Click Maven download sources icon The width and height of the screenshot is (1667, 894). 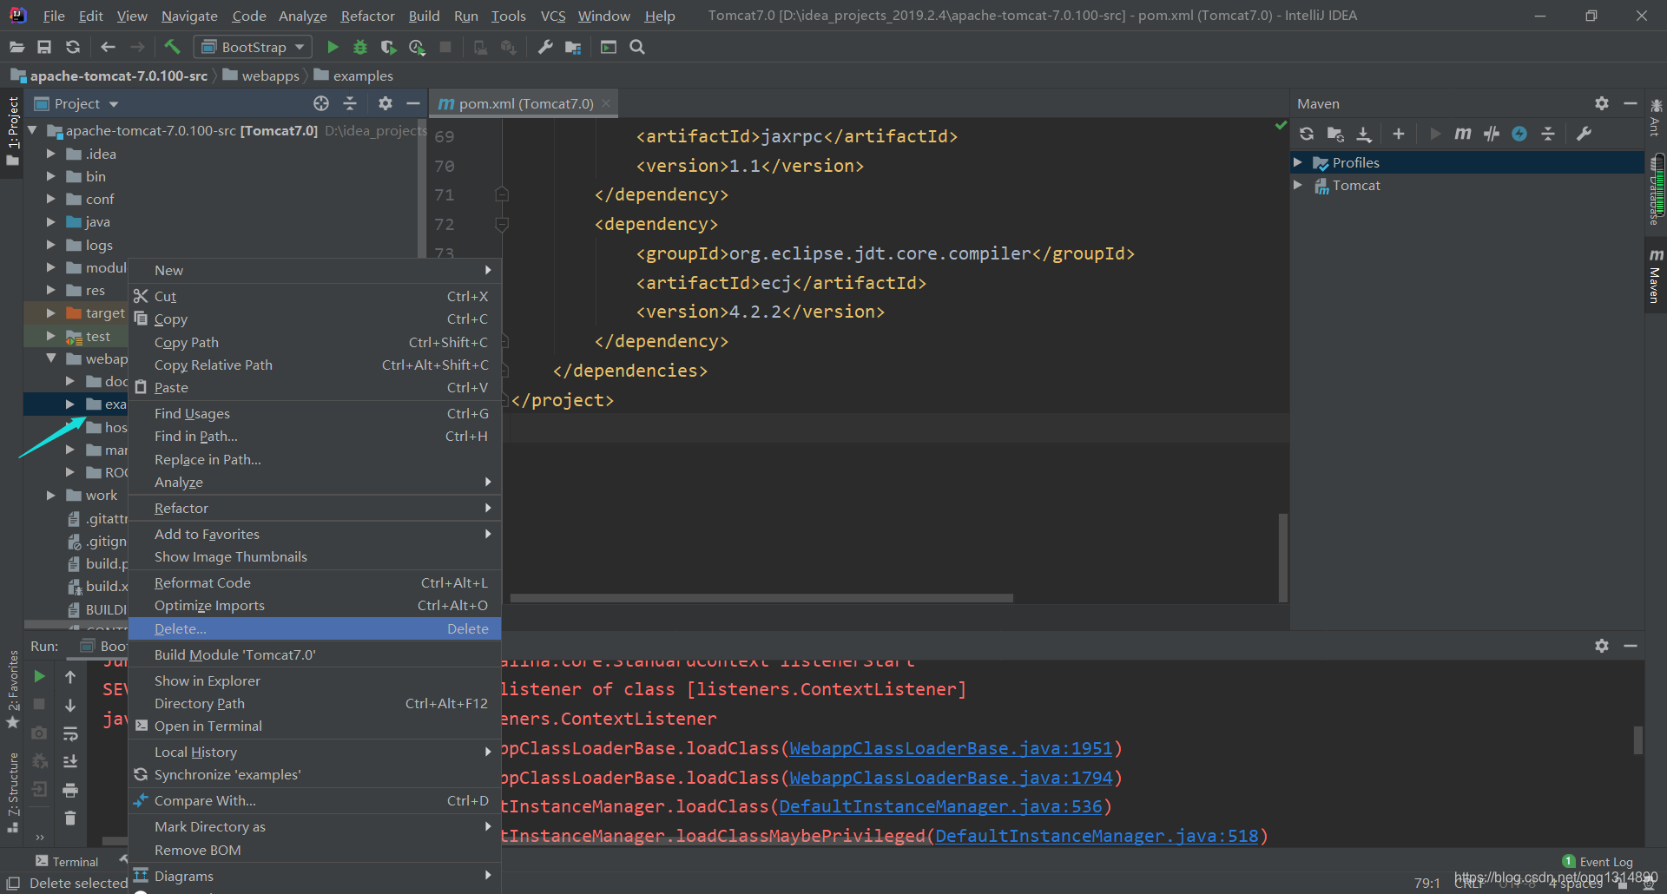(1364, 134)
